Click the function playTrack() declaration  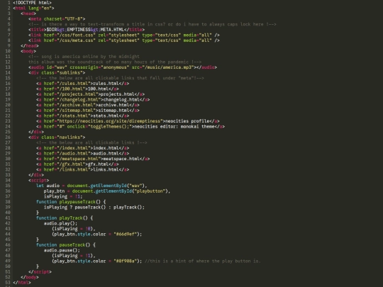[65, 218]
